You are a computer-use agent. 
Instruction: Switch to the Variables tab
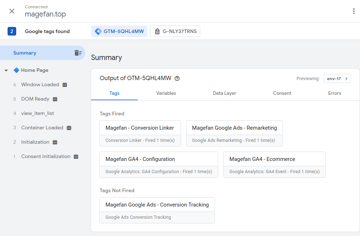[166, 93]
